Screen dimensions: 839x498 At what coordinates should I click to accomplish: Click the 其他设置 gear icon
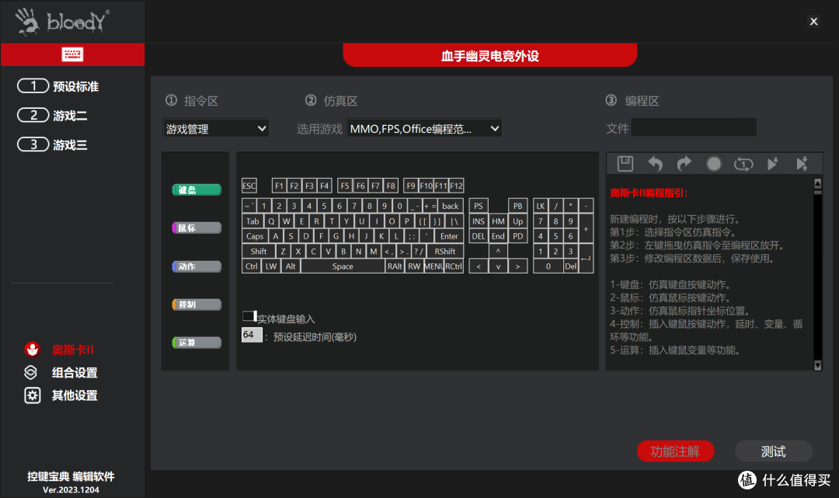[32, 395]
